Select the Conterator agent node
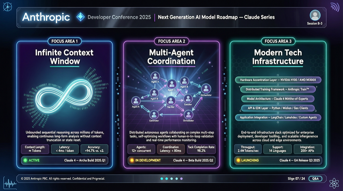Screen dimensions: 343x191 (154, 115)
